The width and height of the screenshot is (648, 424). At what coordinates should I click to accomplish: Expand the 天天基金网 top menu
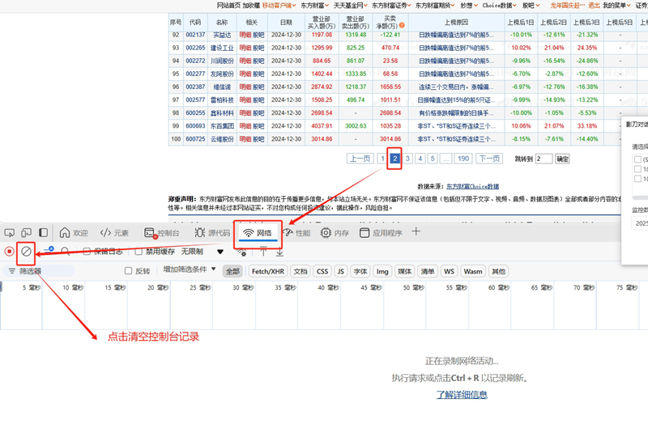click(351, 6)
